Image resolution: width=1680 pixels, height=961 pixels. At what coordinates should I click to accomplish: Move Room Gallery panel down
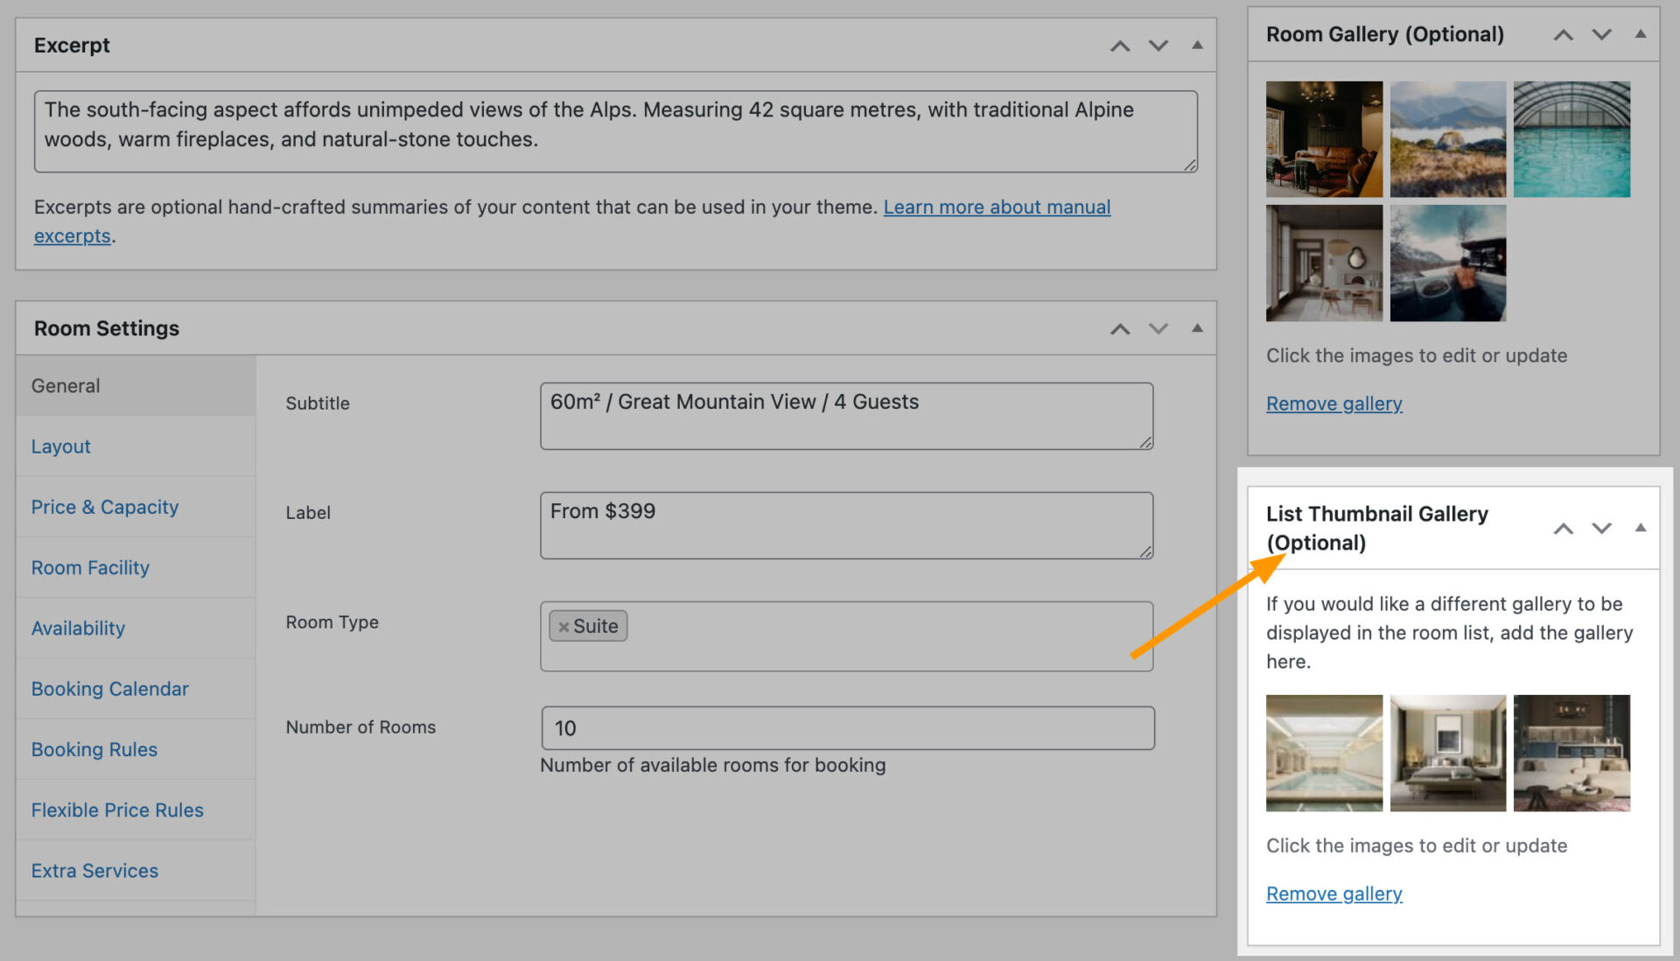(1601, 34)
